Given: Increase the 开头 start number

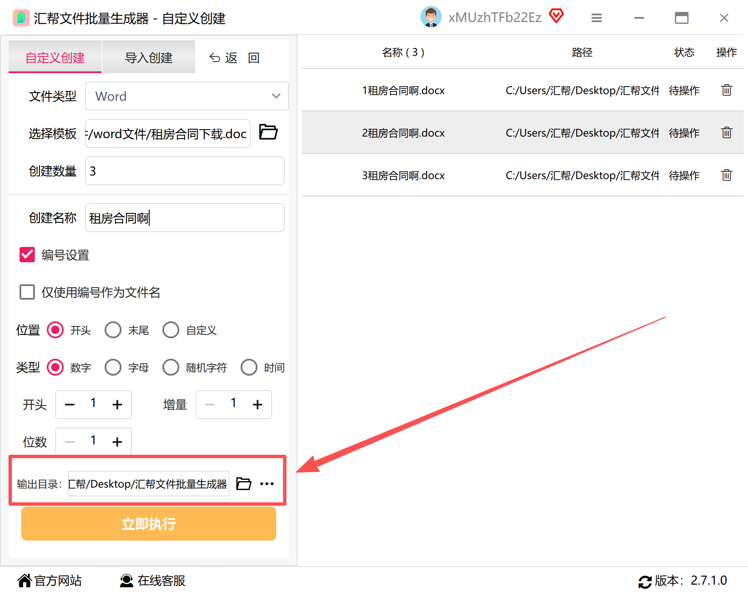Looking at the screenshot, I should point(117,405).
